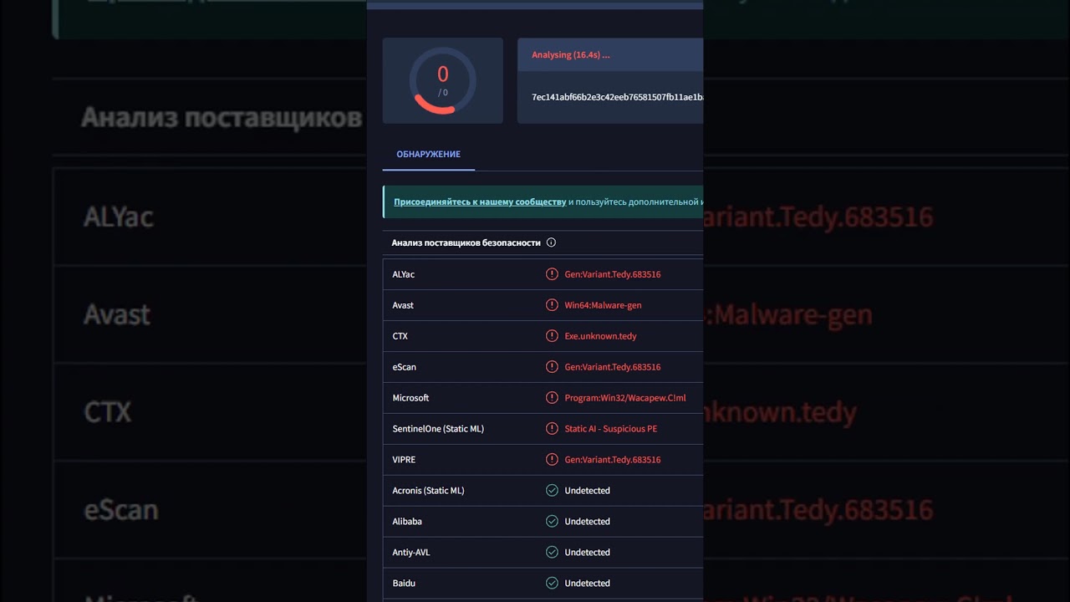Select the 'Static AI - Suspicious PE' text

[611, 429]
